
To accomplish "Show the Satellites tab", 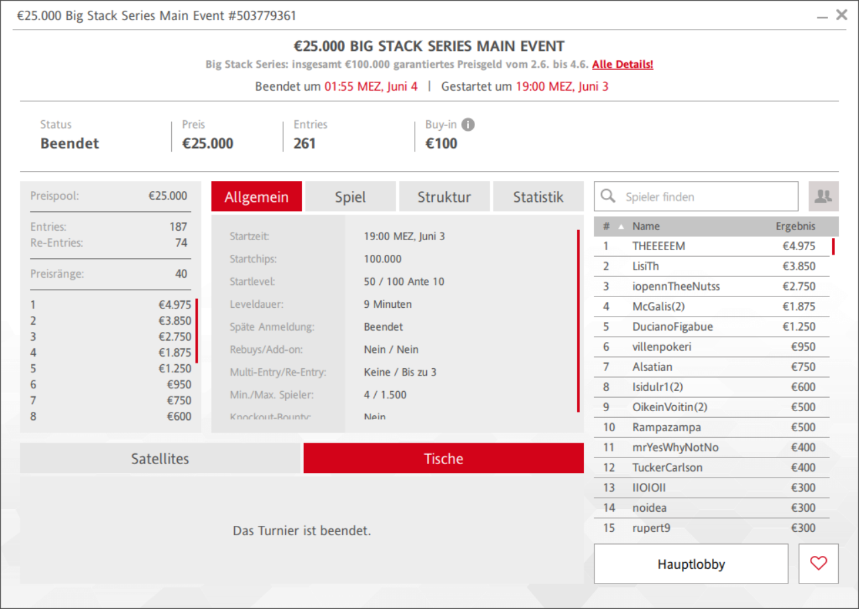I will pos(160,458).
